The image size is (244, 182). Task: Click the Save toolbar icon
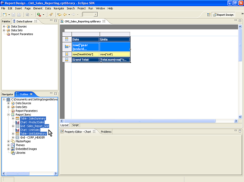pyautogui.click(x=13, y=15)
